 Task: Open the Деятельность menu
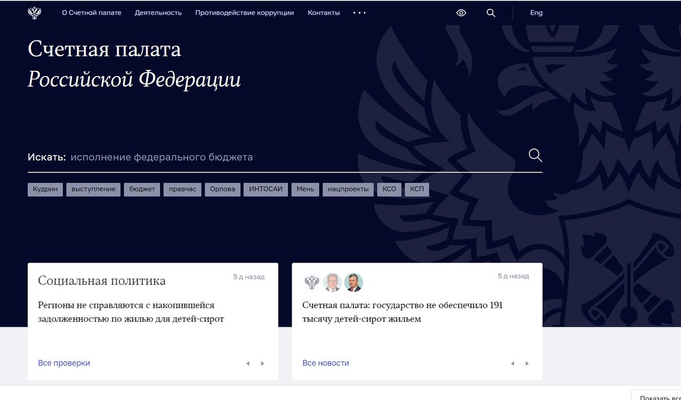coord(158,12)
